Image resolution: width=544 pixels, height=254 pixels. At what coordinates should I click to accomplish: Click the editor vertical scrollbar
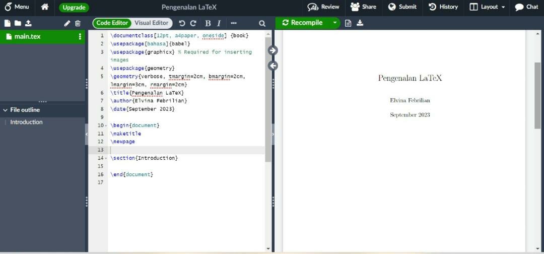(x=268, y=99)
